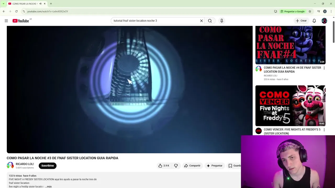The height and width of the screenshot is (188, 335).
Task: Open the channel avatar beside NOCHE #4 video
Action: pos(259,69)
